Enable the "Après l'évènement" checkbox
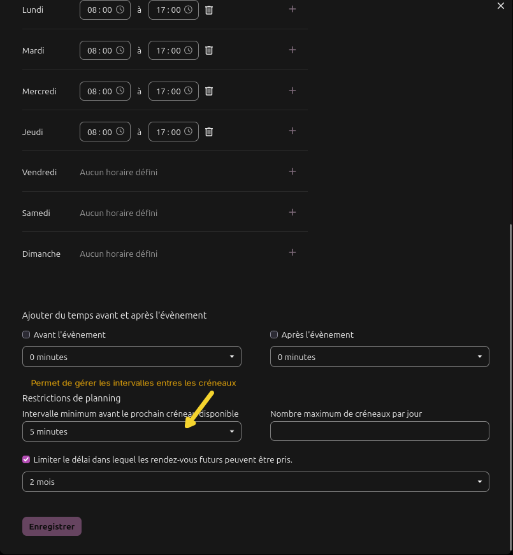 274,335
